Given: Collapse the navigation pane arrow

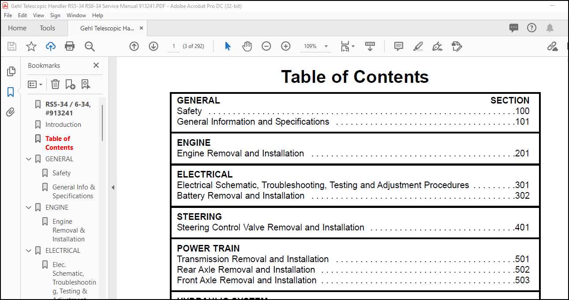Looking at the screenshot, I should tap(112, 187).
